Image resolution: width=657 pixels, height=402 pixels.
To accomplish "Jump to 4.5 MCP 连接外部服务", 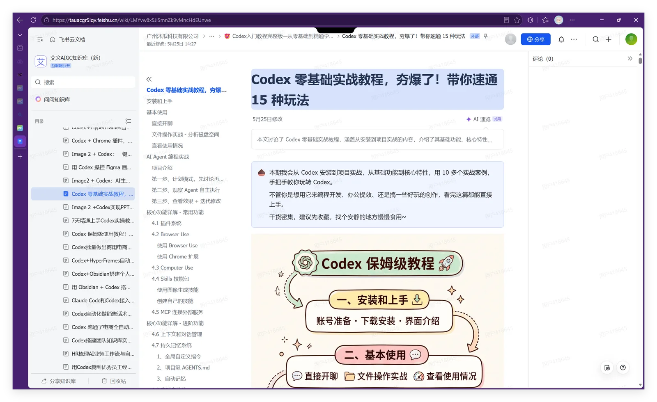I will tap(177, 312).
